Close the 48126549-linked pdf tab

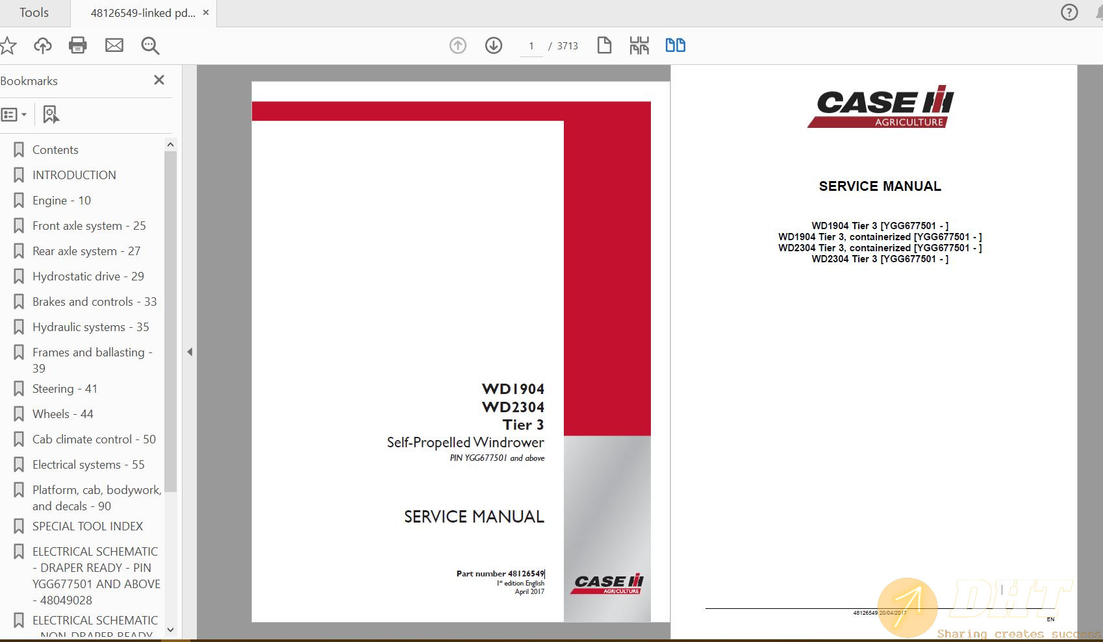coord(206,12)
